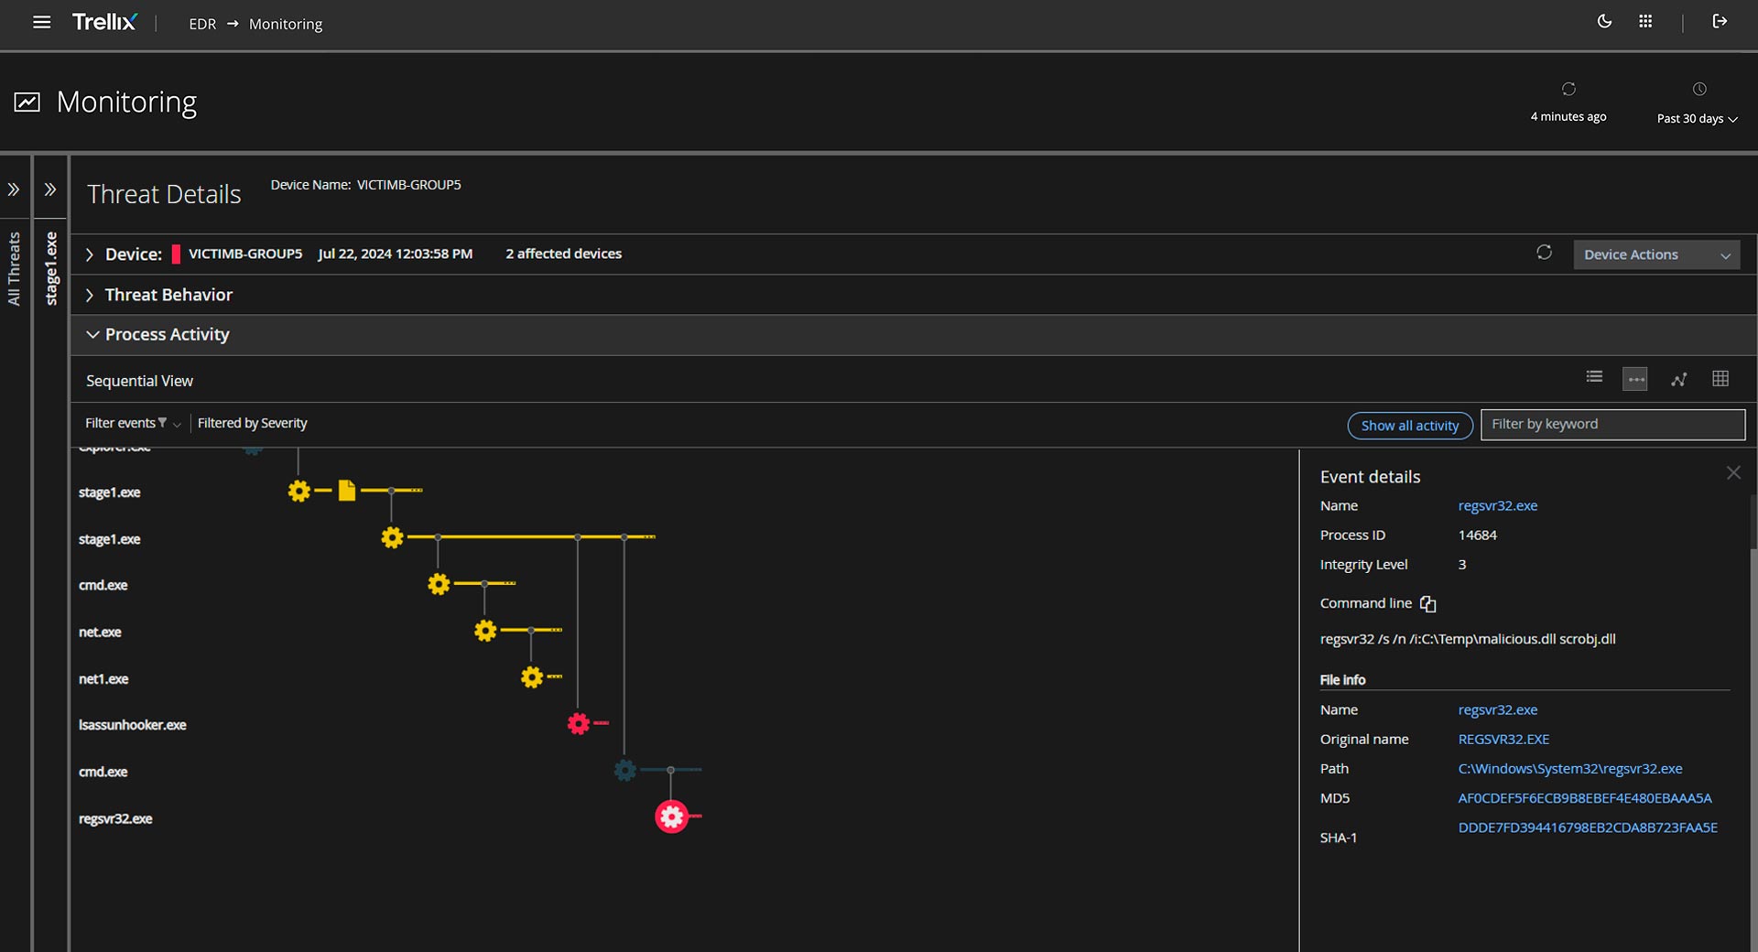Open the hamburger navigation menu
The image size is (1758, 952).
point(41,23)
